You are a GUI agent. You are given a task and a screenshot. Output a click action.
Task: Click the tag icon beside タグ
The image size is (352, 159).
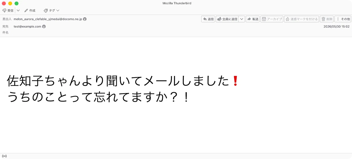pos(46,10)
